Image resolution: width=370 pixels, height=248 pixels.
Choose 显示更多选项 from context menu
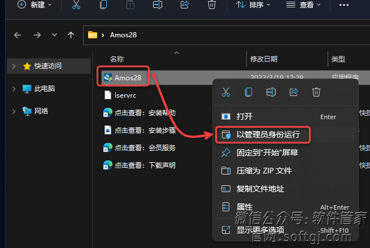click(x=285, y=230)
